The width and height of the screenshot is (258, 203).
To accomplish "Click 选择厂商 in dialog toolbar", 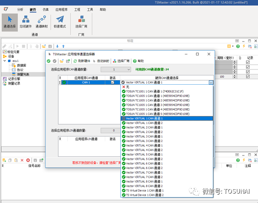I will 121,61.
